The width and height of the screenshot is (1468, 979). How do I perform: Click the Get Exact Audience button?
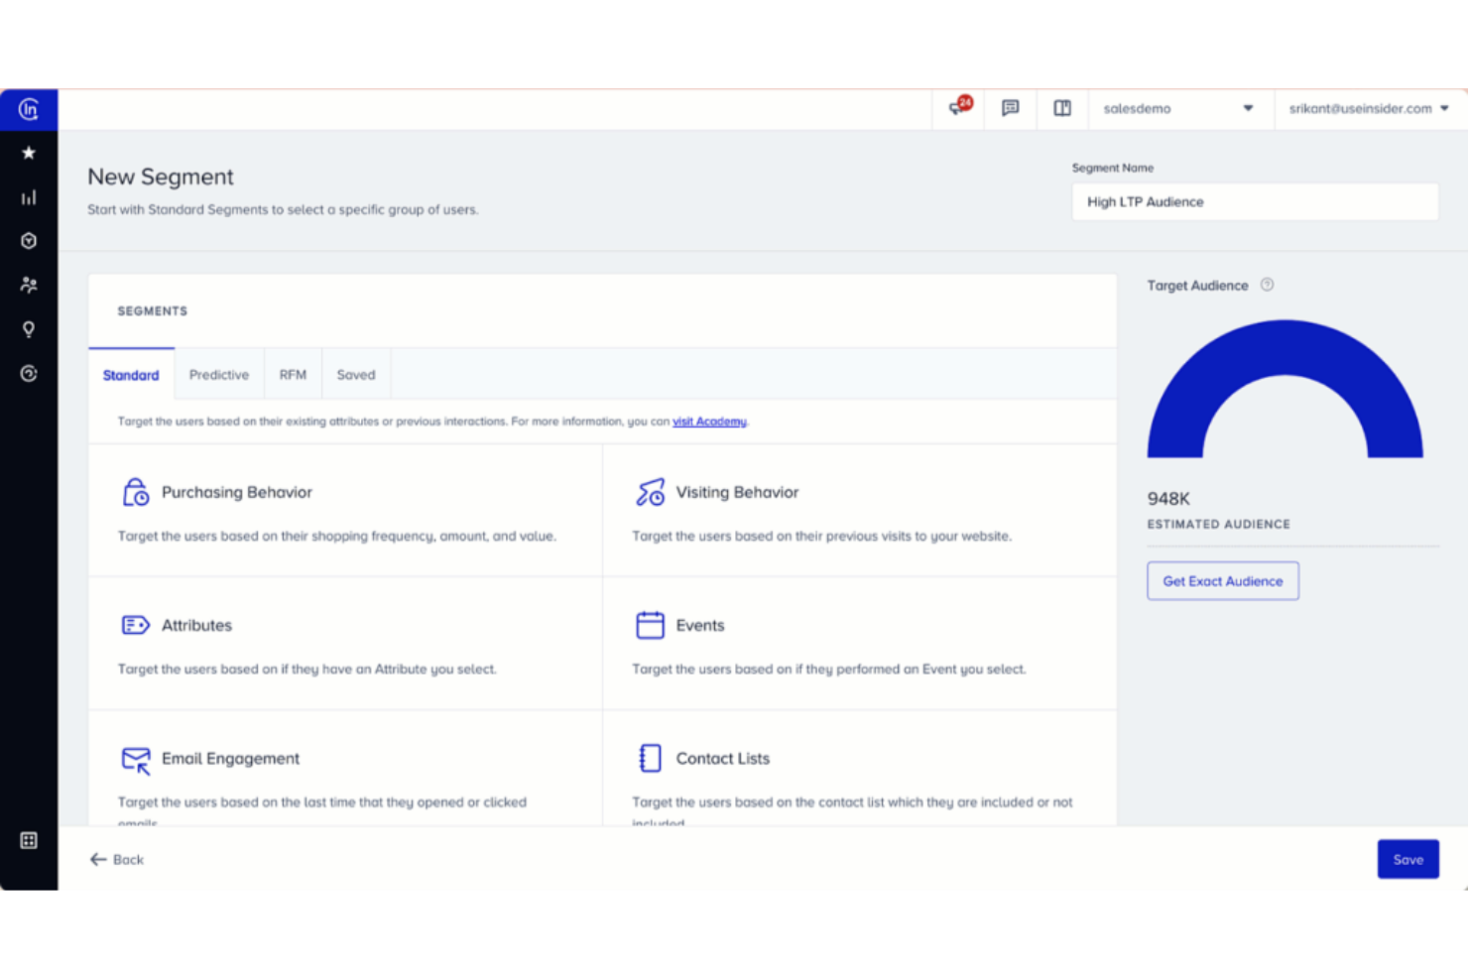coord(1222,580)
